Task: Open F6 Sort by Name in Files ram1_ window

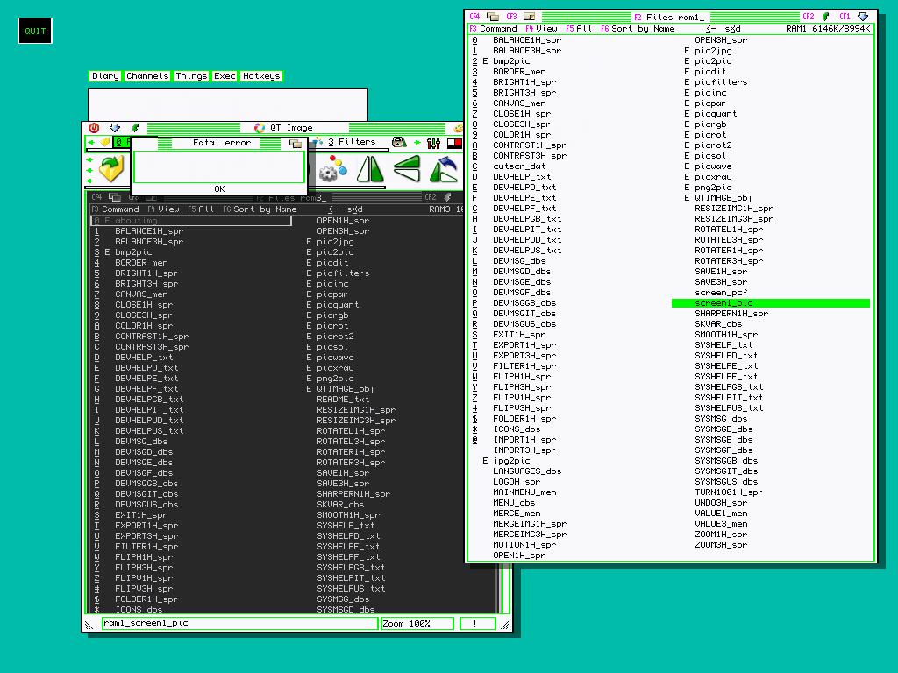Action: click(x=638, y=29)
